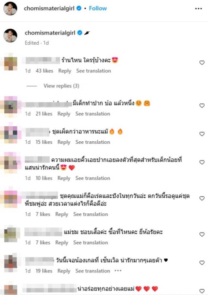
Task: Like the last visible comment with red hearts
Action: [202, 291]
